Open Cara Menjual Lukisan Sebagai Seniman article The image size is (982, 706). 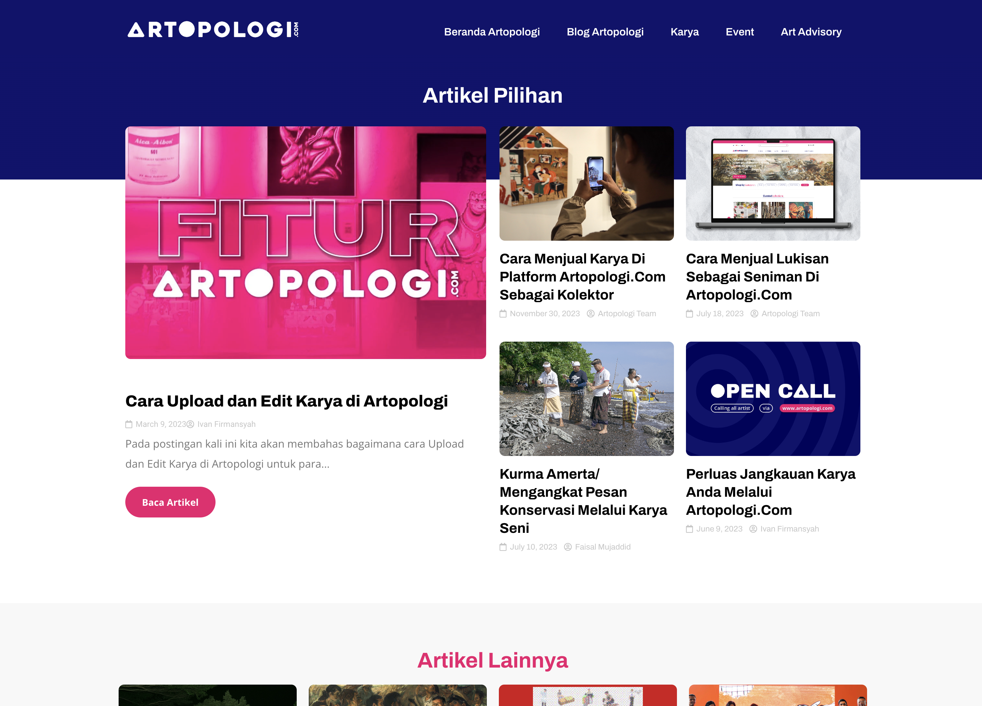tap(757, 277)
